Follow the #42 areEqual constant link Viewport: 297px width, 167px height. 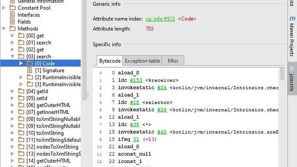pos(162,132)
